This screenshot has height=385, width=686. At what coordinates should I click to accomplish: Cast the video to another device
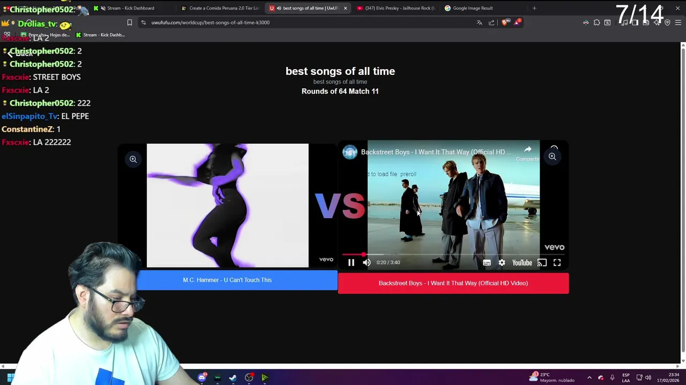click(542, 263)
